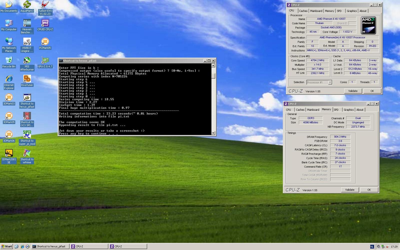Launch Heaven Benchmark desktop shortcut
Image resolution: width=400 pixels, height=250 pixels.
coord(27,26)
